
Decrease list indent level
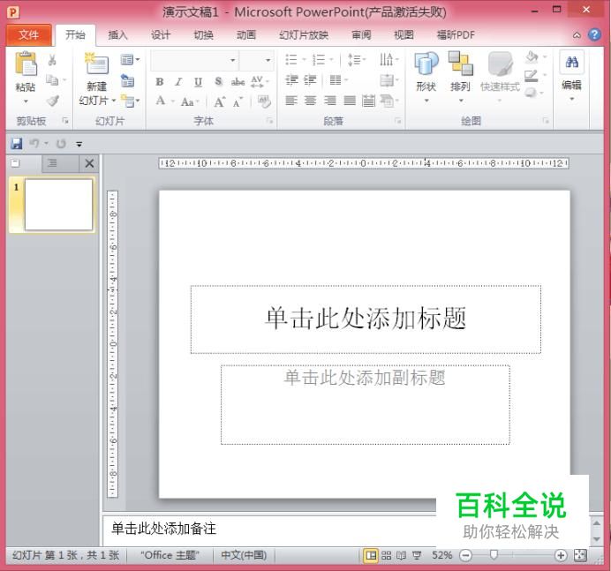click(291, 80)
